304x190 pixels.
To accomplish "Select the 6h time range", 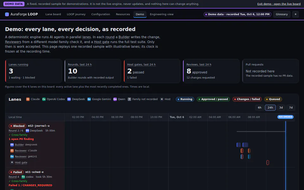I will 260,108.
